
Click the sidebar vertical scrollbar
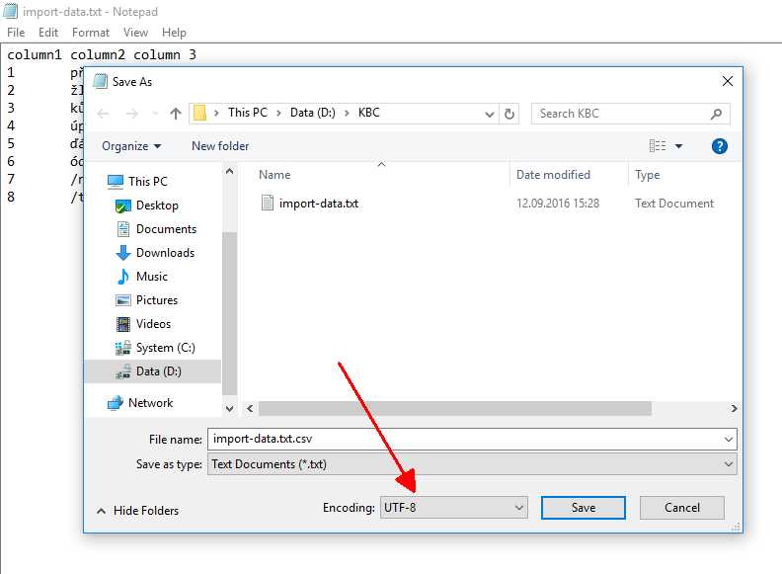click(229, 313)
